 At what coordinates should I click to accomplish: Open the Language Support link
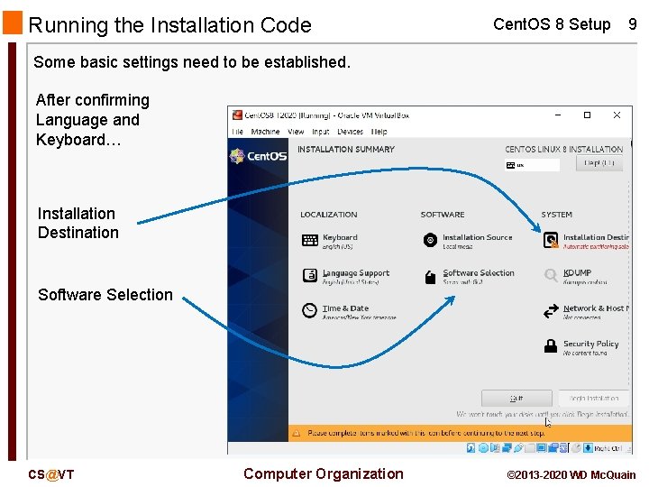click(356, 273)
